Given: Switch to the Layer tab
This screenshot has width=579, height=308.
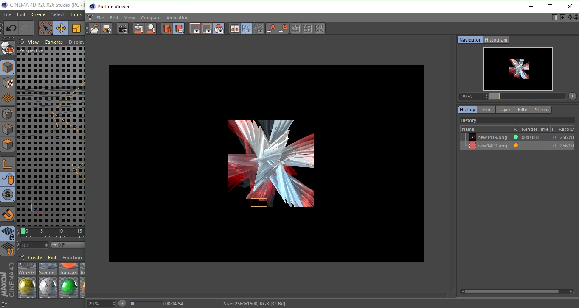Looking at the screenshot, I should click(504, 110).
